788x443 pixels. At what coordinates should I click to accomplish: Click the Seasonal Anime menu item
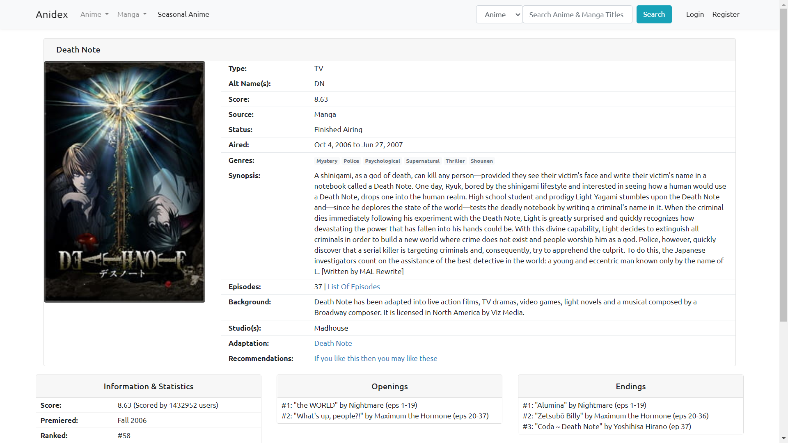pyautogui.click(x=183, y=14)
